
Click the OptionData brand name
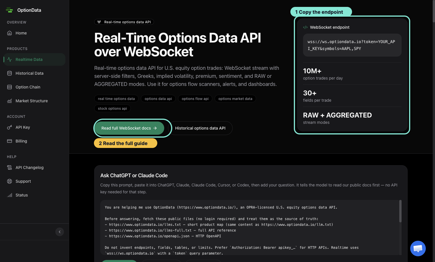coord(29,10)
